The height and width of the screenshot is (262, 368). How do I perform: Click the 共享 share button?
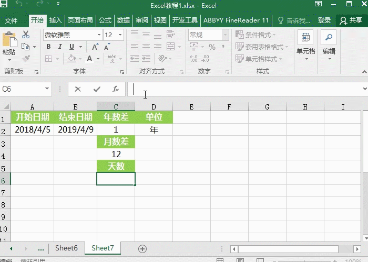coord(351,20)
